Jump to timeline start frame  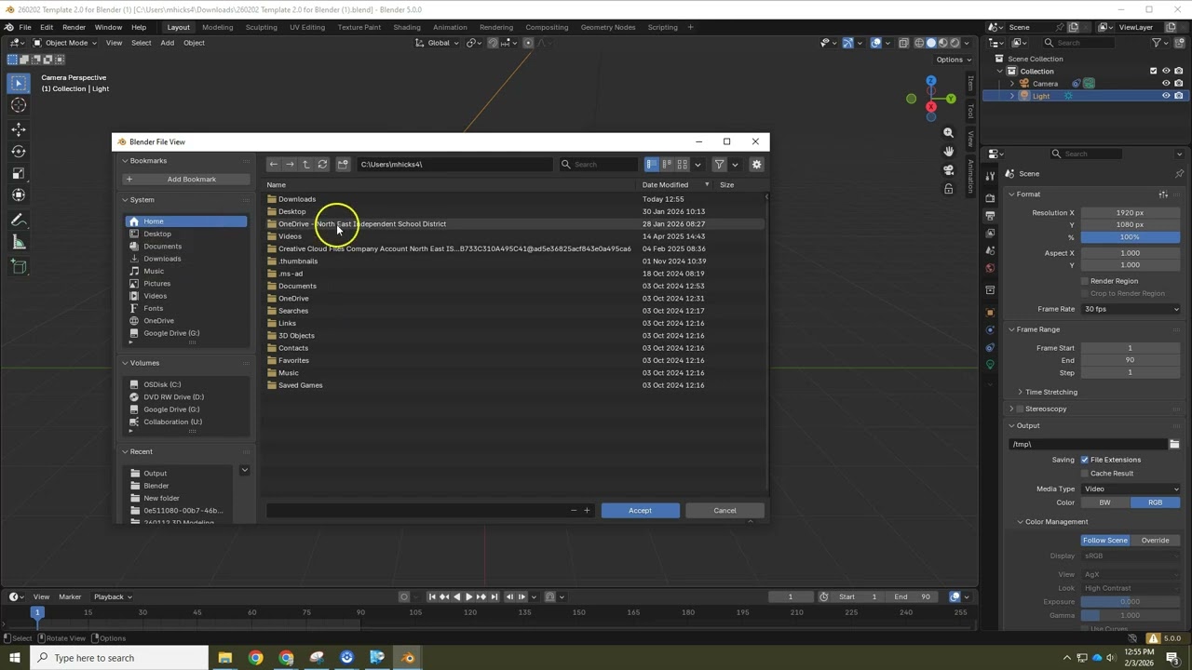432,596
